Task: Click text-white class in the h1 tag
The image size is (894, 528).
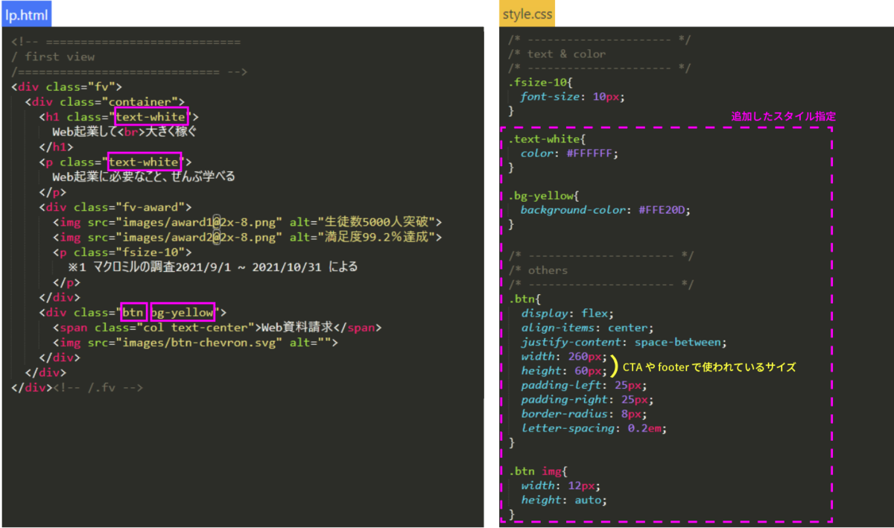Action: [x=151, y=116]
